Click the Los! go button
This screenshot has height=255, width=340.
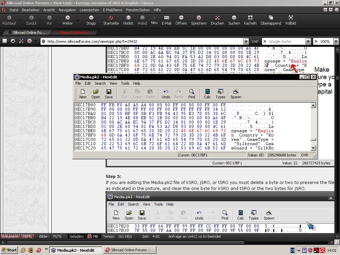click(255, 42)
